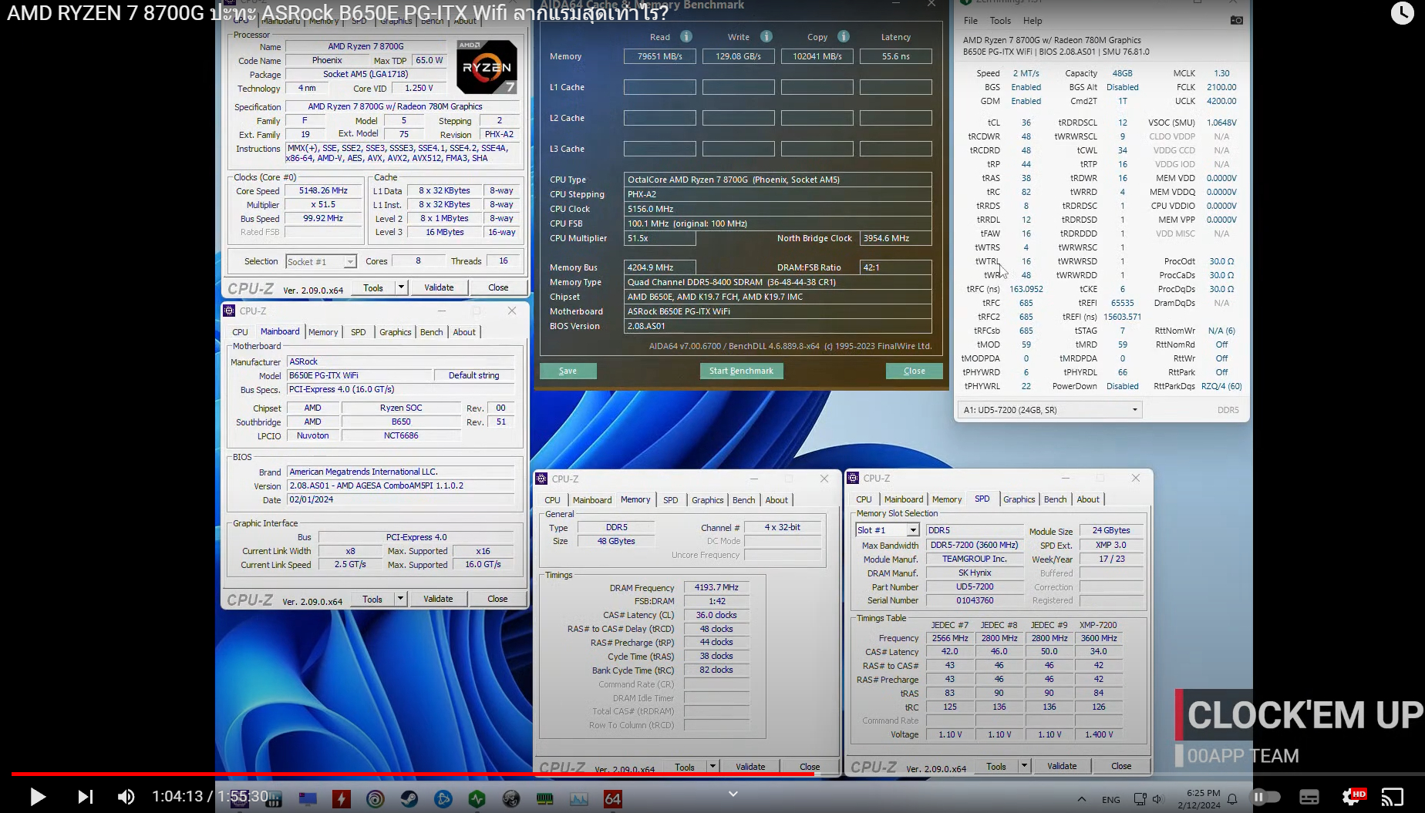This screenshot has height=813, width=1425.
Task: Open About tab in Mainboard CPU-Z window
Action: pyautogui.click(x=464, y=332)
